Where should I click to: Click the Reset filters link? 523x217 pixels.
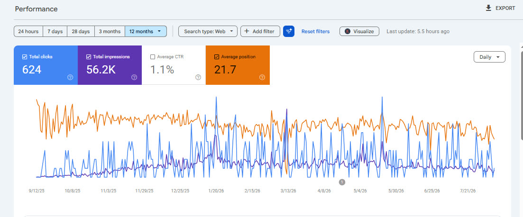coord(315,31)
